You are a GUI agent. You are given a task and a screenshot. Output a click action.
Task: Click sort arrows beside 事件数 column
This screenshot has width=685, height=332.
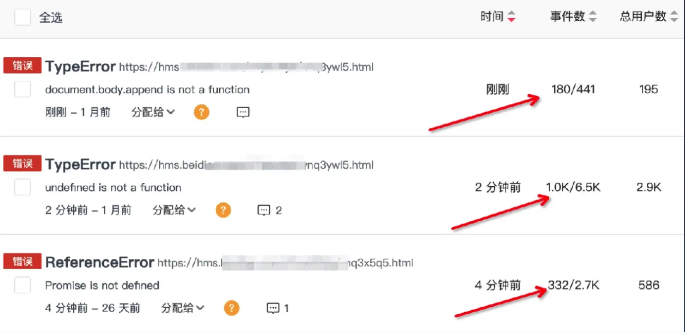[x=592, y=16]
